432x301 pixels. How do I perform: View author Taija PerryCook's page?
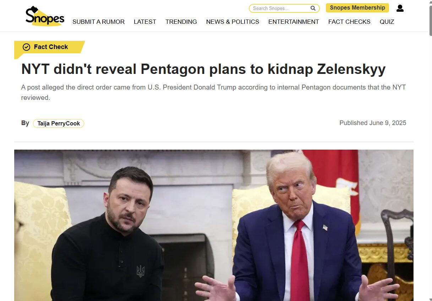click(x=59, y=123)
